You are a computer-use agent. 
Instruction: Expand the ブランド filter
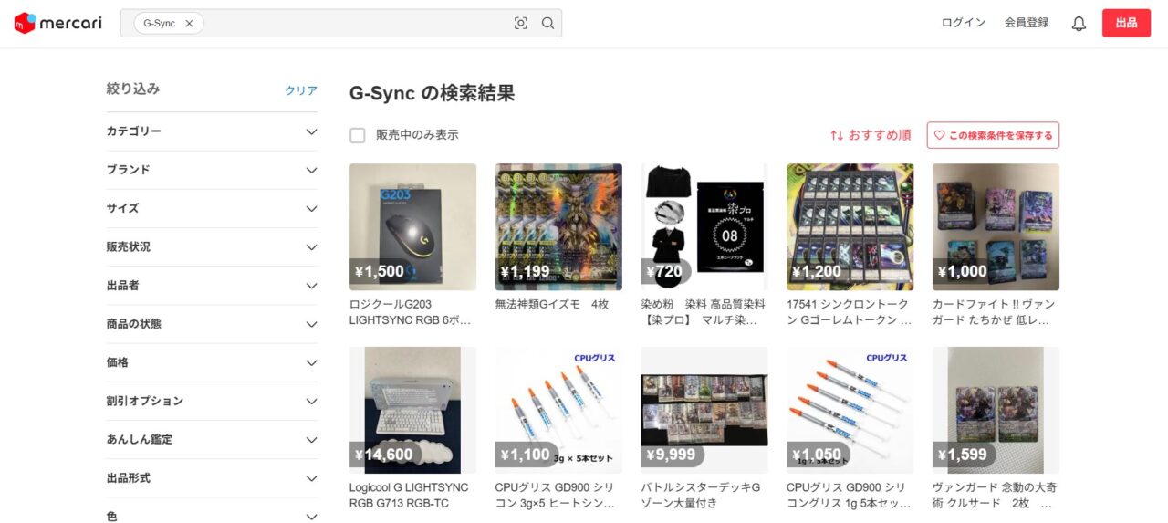[x=212, y=170]
